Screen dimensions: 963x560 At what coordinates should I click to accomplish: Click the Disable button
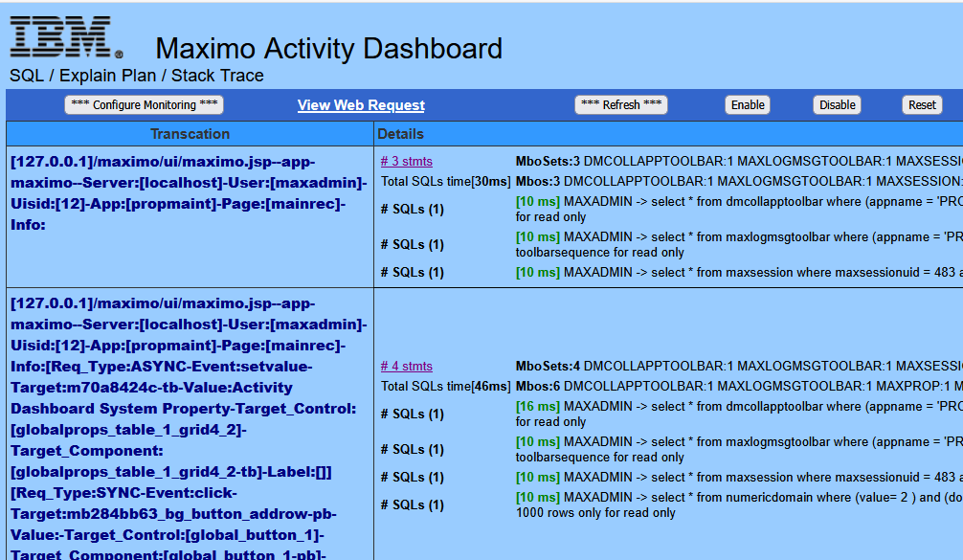(x=837, y=105)
